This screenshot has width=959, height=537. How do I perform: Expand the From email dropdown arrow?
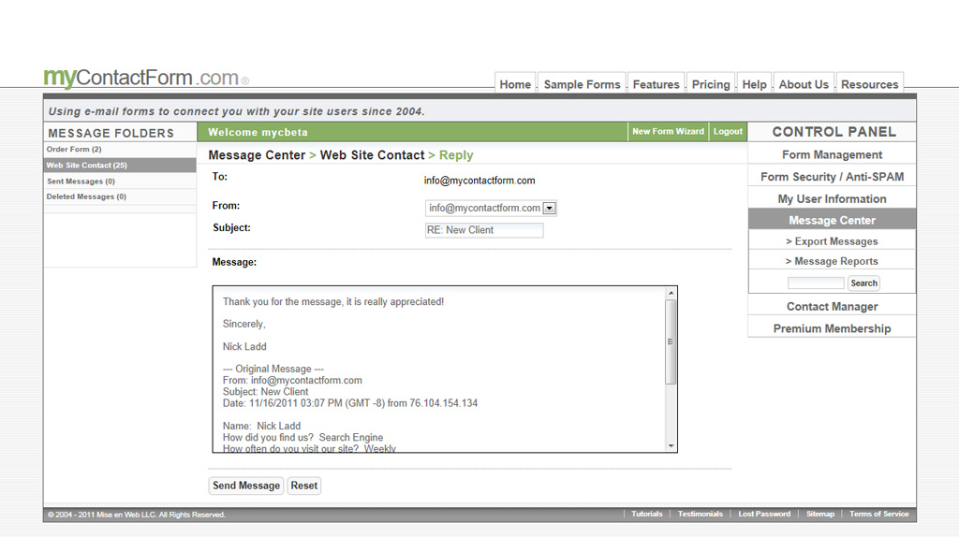pyautogui.click(x=549, y=209)
